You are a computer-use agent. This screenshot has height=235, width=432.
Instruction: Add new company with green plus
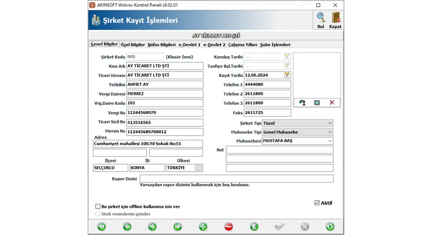[203, 227]
